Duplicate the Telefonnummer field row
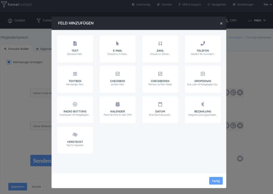Viewport: 273px width, 194px height. 233,125
